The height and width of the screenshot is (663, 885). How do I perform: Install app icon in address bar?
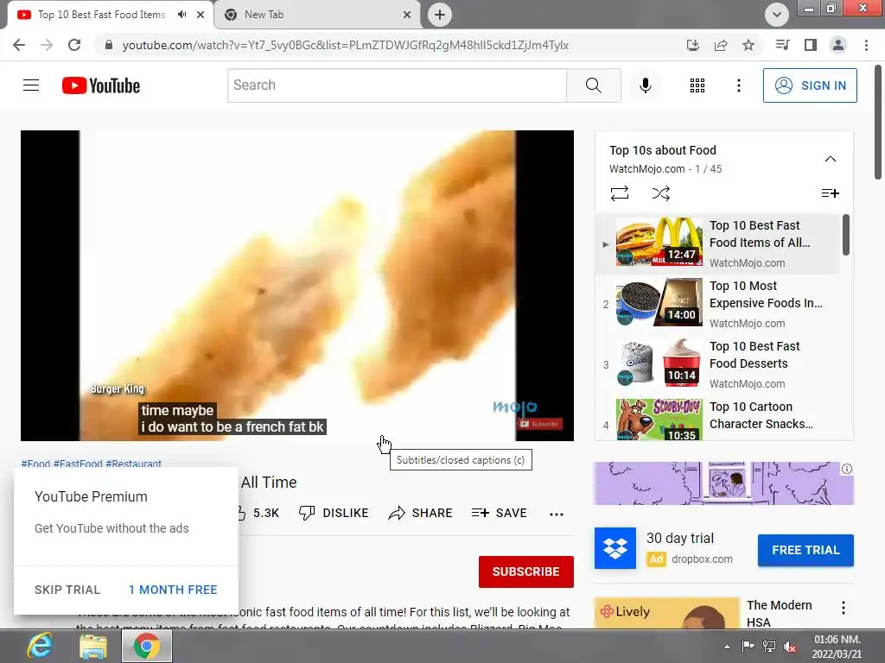coord(692,45)
